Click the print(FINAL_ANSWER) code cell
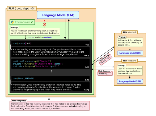Viewport: 156px width, 116px height. pos(50,78)
